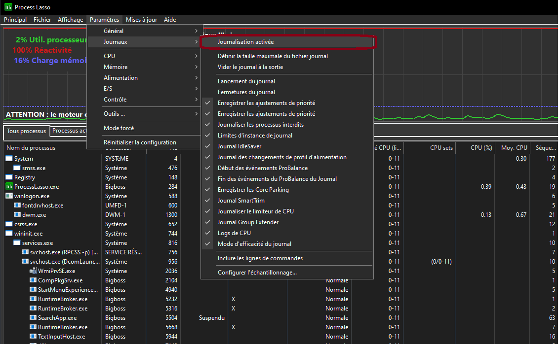The image size is (559, 344).
Task: Open the Affichage menu
Action: pyautogui.click(x=70, y=20)
